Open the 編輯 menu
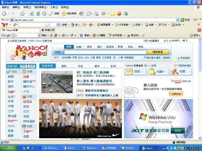 16,7
